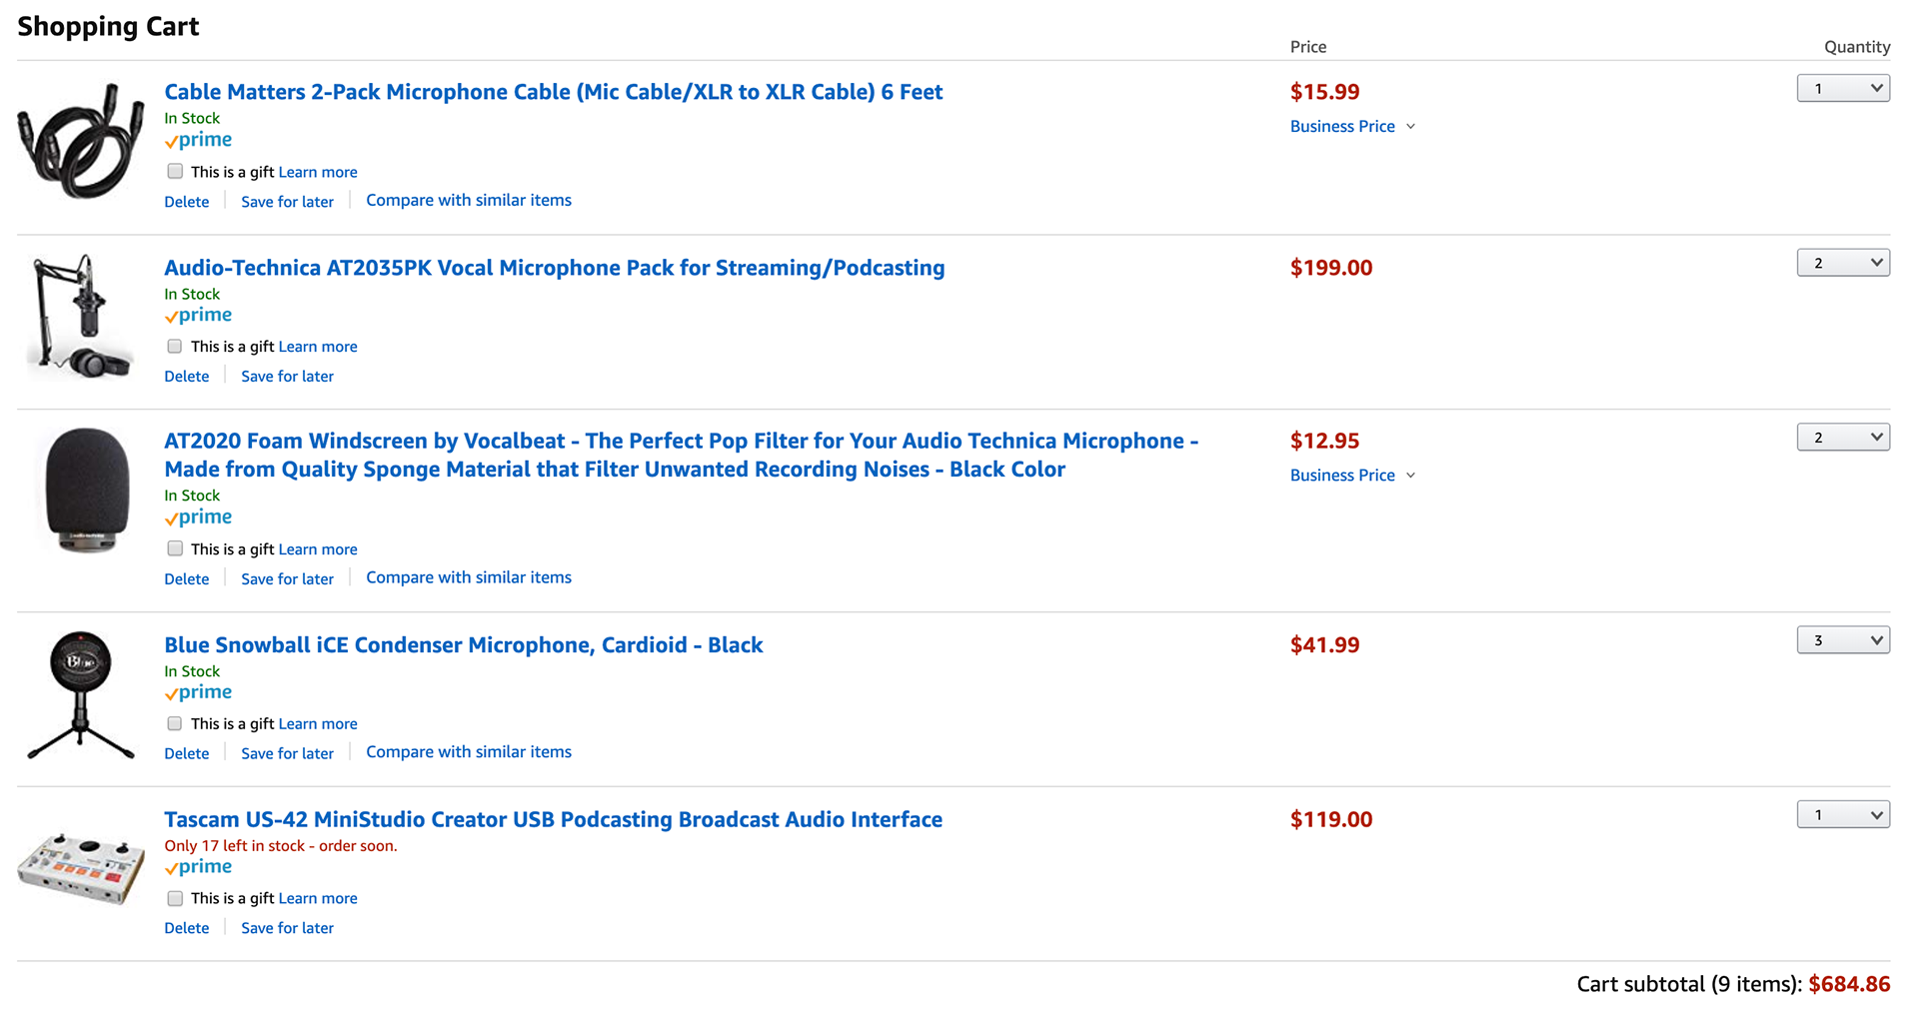Viewport: 1919px width, 1017px height.
Task: Click Learn more beside the foam windscreen gift option
Action: (318, 549)
